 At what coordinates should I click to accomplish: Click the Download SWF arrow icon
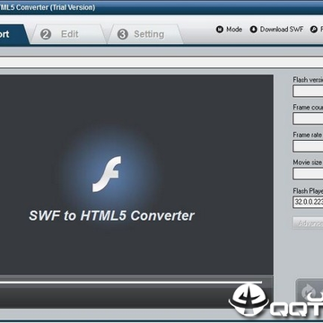(254, 30)
